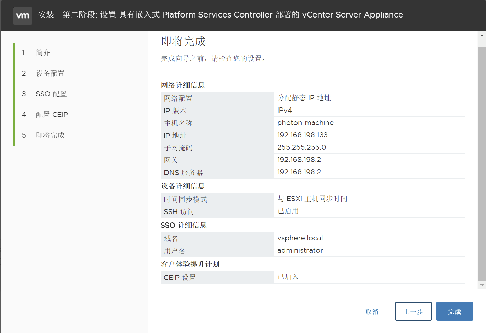The height and width of the screenshot is (333, 486).
Task: Finish the wizard with 完成 button
Action: (x=454, y=311)
